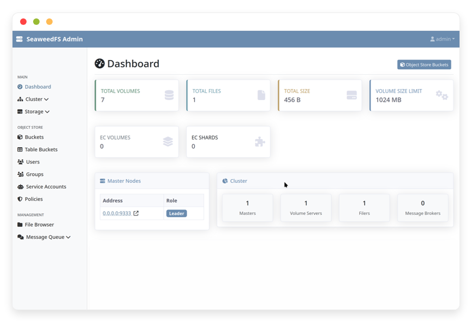The height and width of the screenshot is (322, 472).
Task: Click the Storage drive icon in sidebar
Action: click(x=20, y=111)
